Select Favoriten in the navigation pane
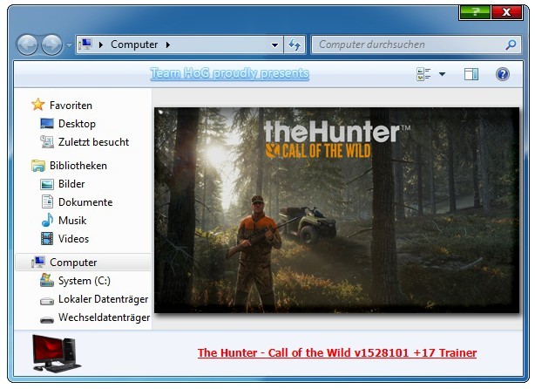 point(71,106)
